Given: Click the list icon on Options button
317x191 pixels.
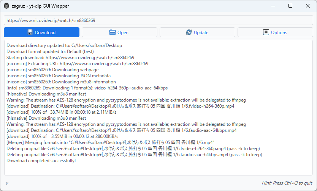Looking at the screenshot, I should [266, 32].
